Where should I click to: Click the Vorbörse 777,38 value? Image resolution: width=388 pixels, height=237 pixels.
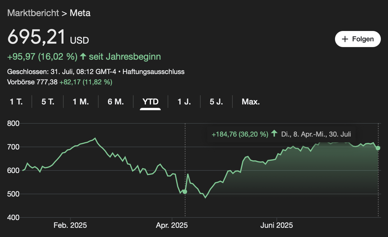(32, 82)
